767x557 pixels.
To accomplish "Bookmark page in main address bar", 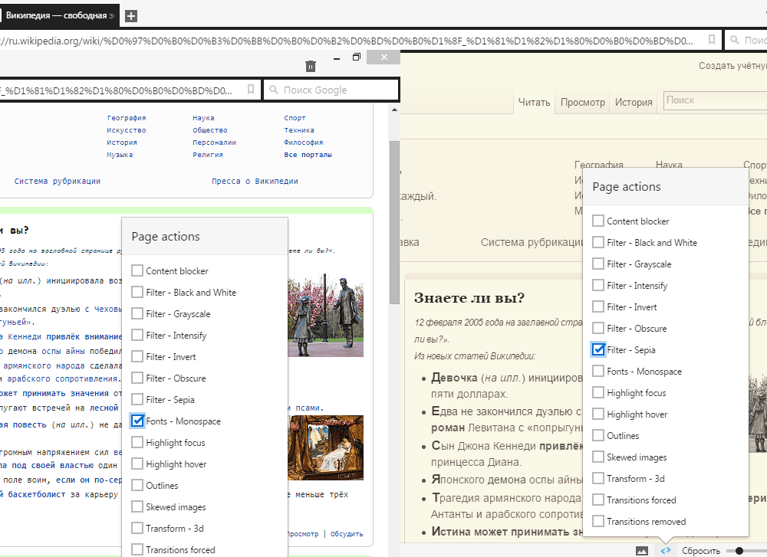I will (712, 40).
